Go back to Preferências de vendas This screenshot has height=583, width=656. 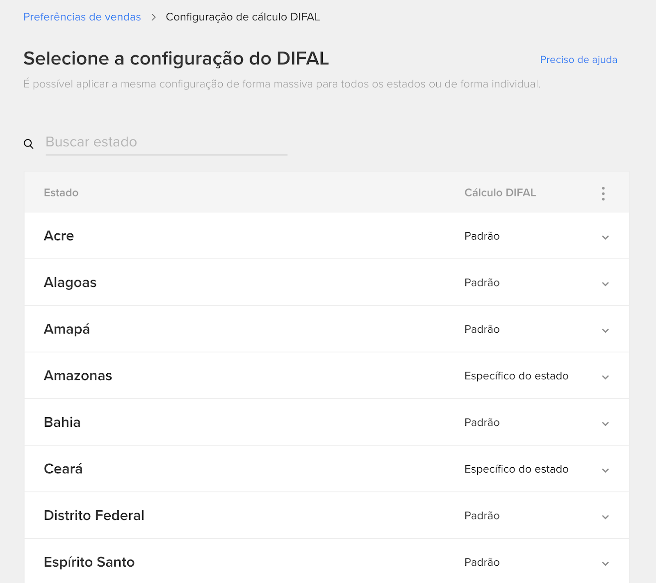82,17
